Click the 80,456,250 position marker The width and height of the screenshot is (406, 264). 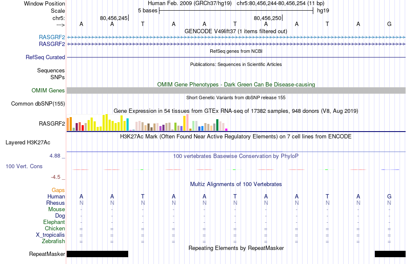268,18
